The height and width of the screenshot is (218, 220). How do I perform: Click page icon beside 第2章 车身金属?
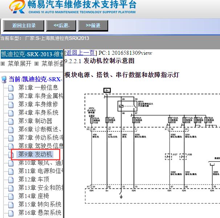coord(11,96)
